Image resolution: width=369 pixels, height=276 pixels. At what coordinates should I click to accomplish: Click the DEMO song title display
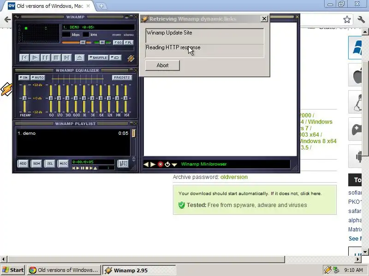click(98, 27)
